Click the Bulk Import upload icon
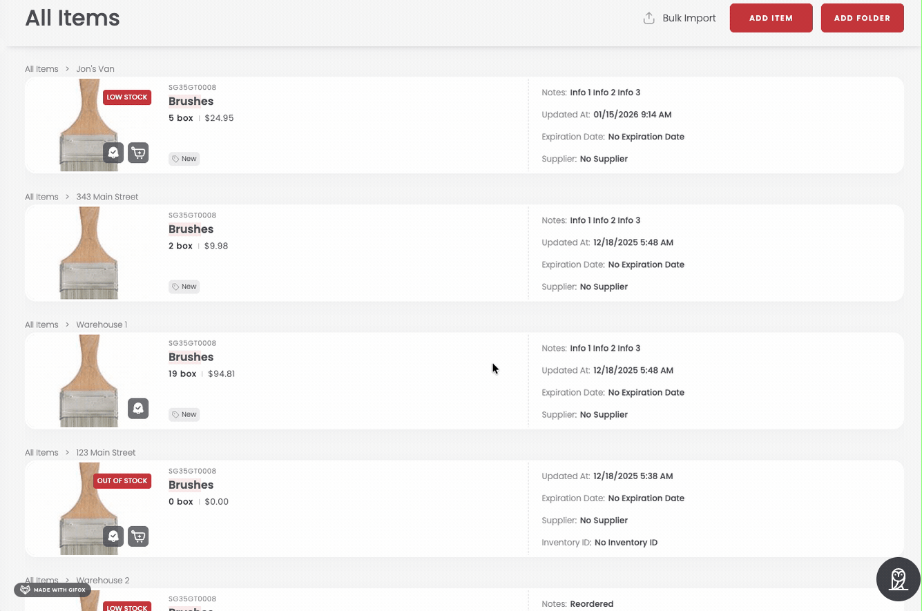 click(x=649, y=19)
